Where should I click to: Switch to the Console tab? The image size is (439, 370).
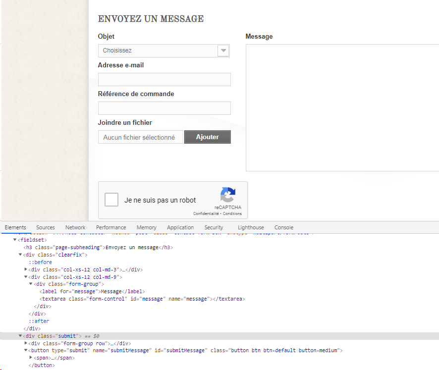284,227
